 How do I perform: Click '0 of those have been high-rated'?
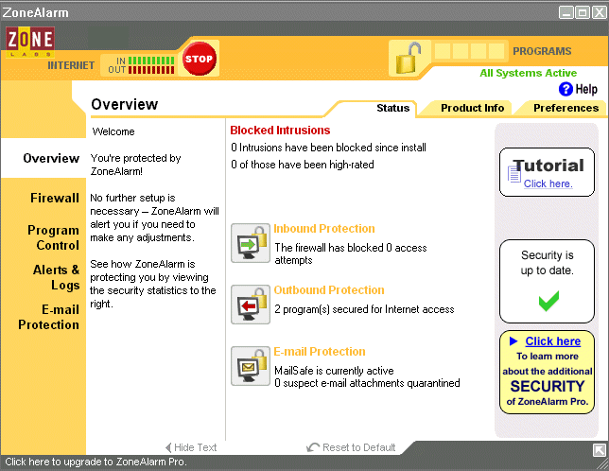tap(303, 165)
